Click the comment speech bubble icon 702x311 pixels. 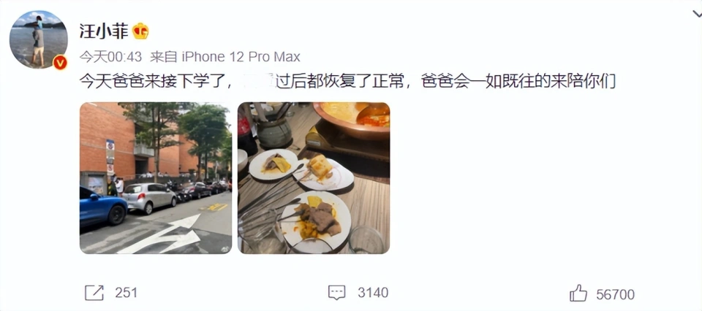[336, 293]
